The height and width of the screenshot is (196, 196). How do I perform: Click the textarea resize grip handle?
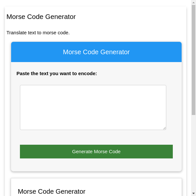(164, 128)
